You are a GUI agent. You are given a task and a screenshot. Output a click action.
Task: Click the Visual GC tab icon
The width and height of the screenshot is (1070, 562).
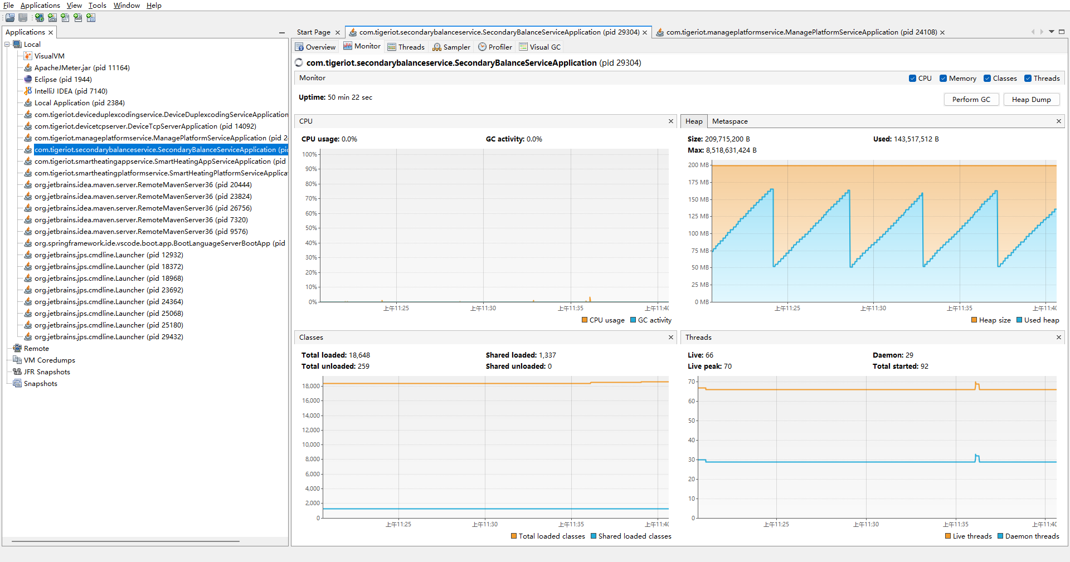tap(523, 47)
